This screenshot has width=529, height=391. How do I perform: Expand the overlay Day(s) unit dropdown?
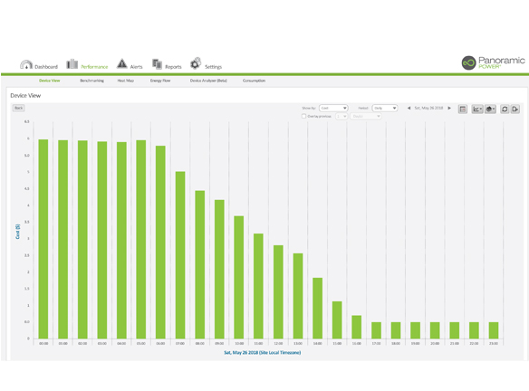pyautogui.click(x=366, y=116)
